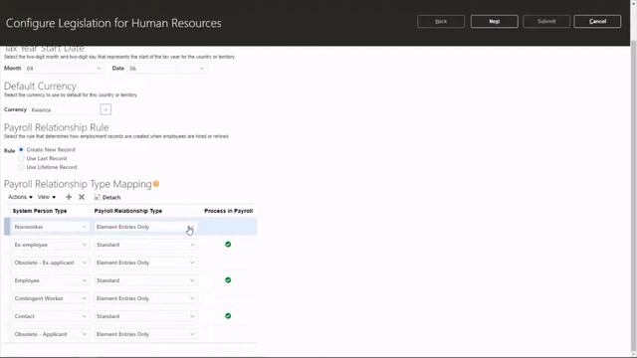637x358 pixels.
Task: Click the Default Currency heading
Action: click(40, 87)
